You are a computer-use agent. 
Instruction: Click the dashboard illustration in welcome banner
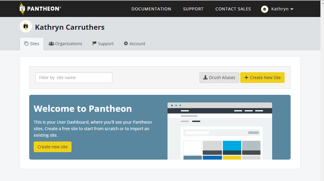220,131
